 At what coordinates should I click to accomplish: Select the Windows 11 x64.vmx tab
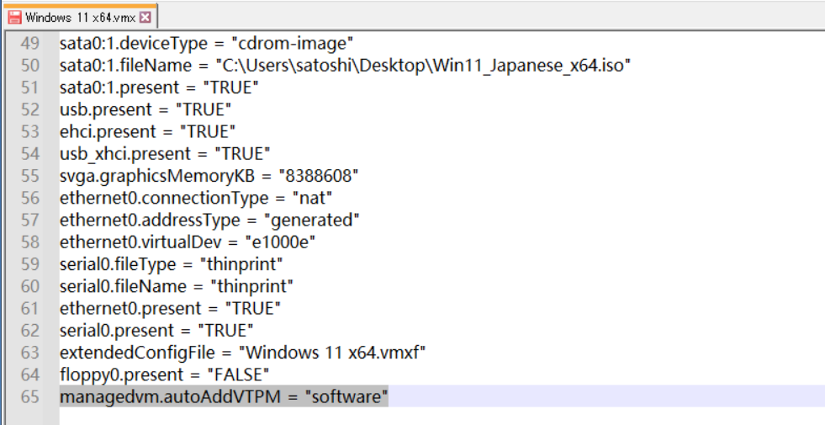click(79, 17)
